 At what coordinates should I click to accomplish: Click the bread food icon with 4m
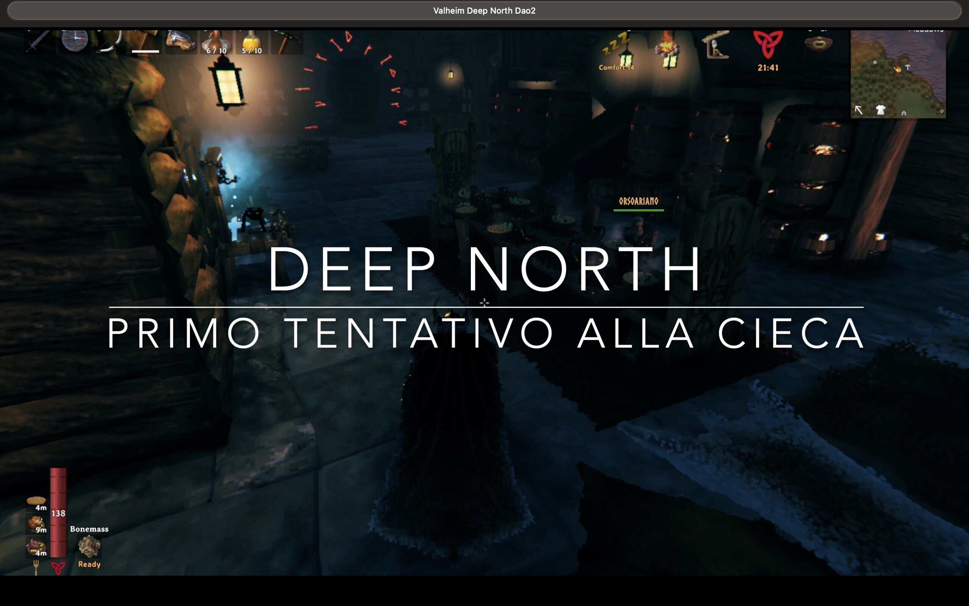(x=36, y=501)
